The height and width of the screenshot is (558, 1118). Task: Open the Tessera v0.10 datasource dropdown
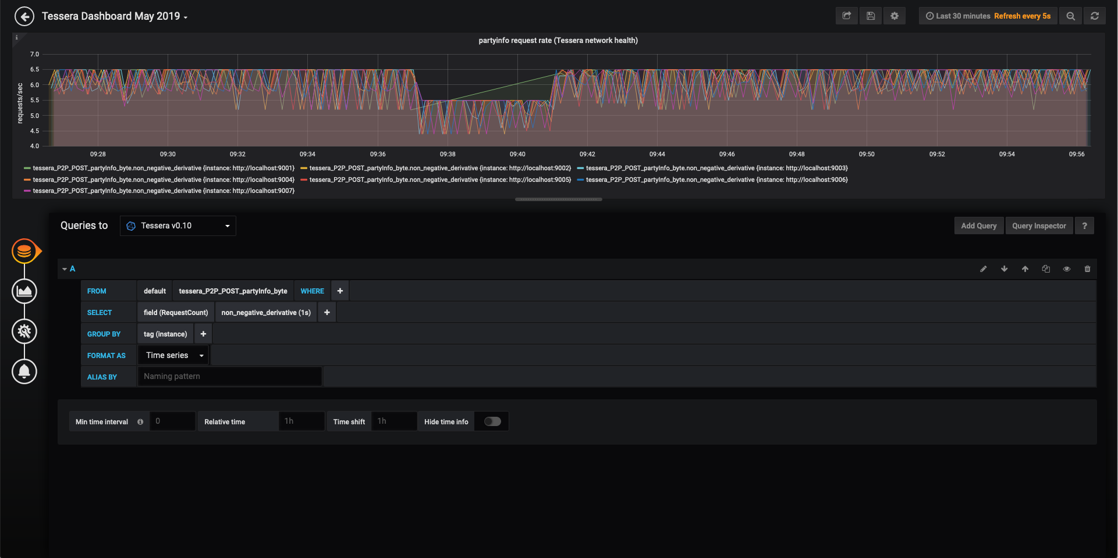point(178,226)
